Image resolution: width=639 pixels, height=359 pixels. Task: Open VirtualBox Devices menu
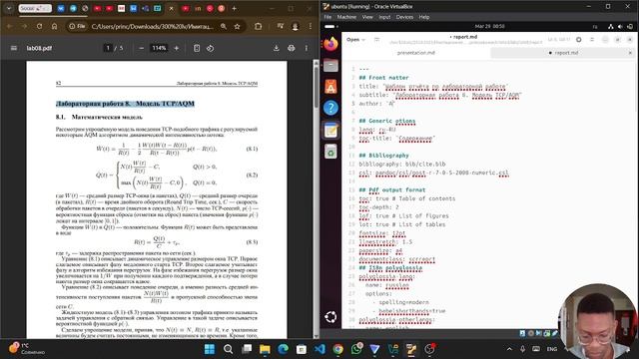click(404, 17)
